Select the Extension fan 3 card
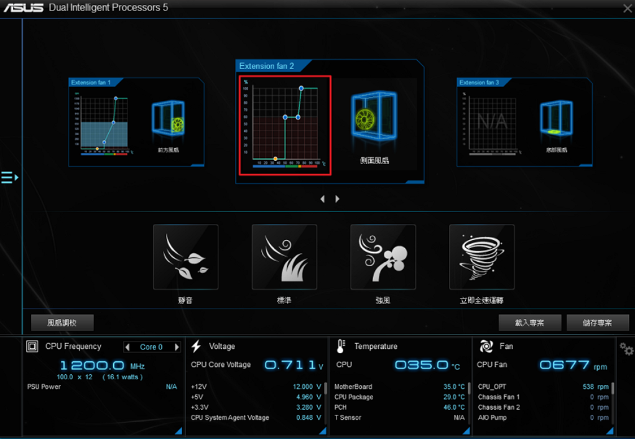Image resolution: width=635 pixels, height=439 pixels. click(x=524, y=122)
